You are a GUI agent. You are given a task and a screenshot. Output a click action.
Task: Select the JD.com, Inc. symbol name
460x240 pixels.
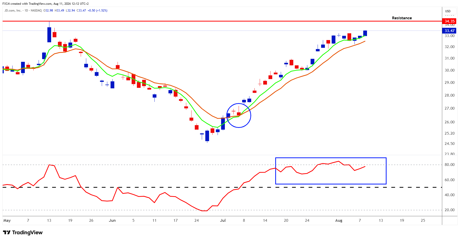(13, 11)
